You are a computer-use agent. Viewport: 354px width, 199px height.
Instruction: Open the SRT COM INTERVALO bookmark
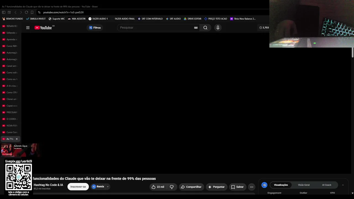coord(150,19)
